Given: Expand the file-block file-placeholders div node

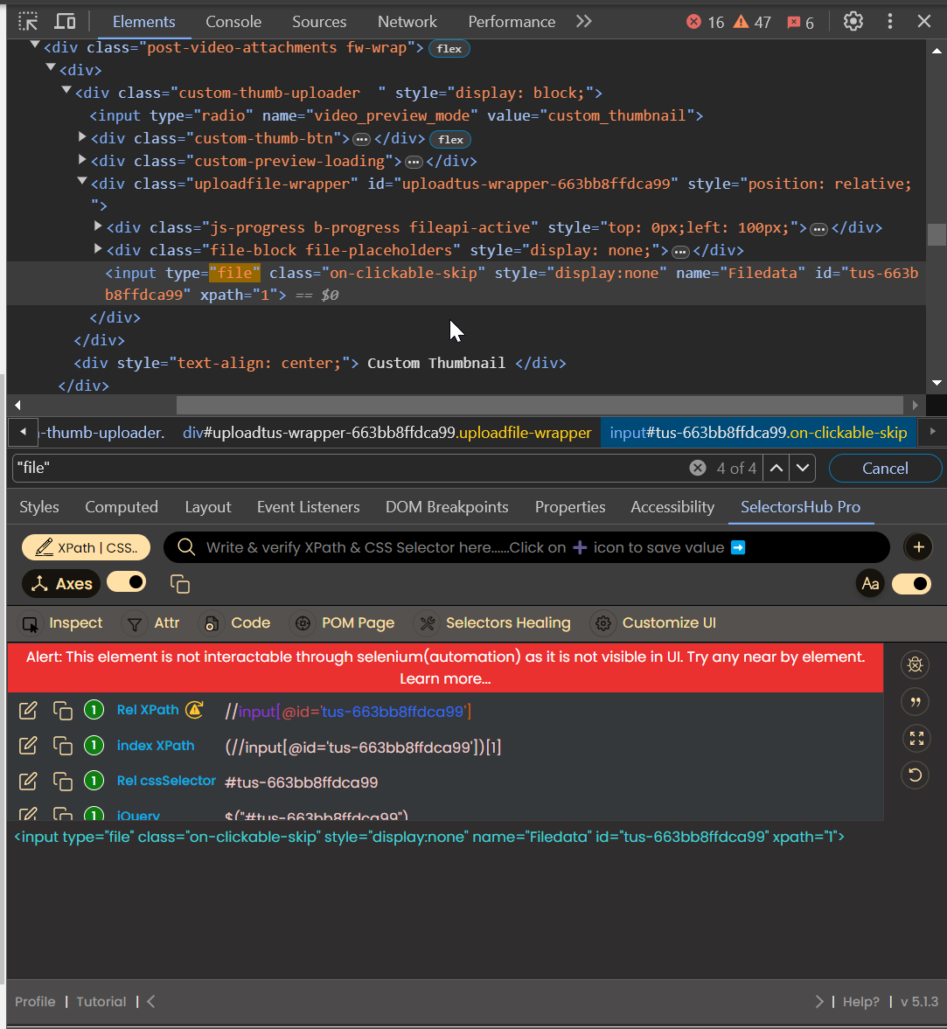Looking at the screenshot, I should (x=98, y=248).
